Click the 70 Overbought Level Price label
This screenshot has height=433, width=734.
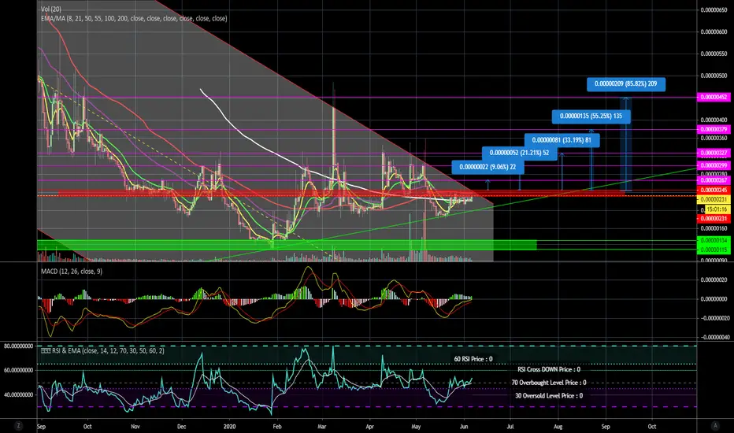(549, 383)
